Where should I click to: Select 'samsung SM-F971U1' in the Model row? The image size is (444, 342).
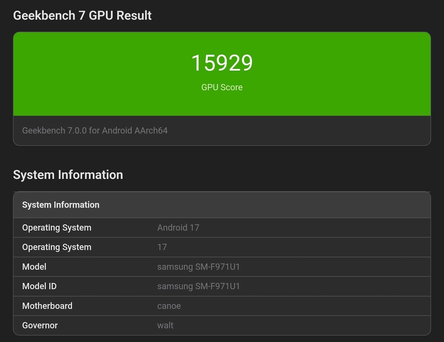coord(199,267)
